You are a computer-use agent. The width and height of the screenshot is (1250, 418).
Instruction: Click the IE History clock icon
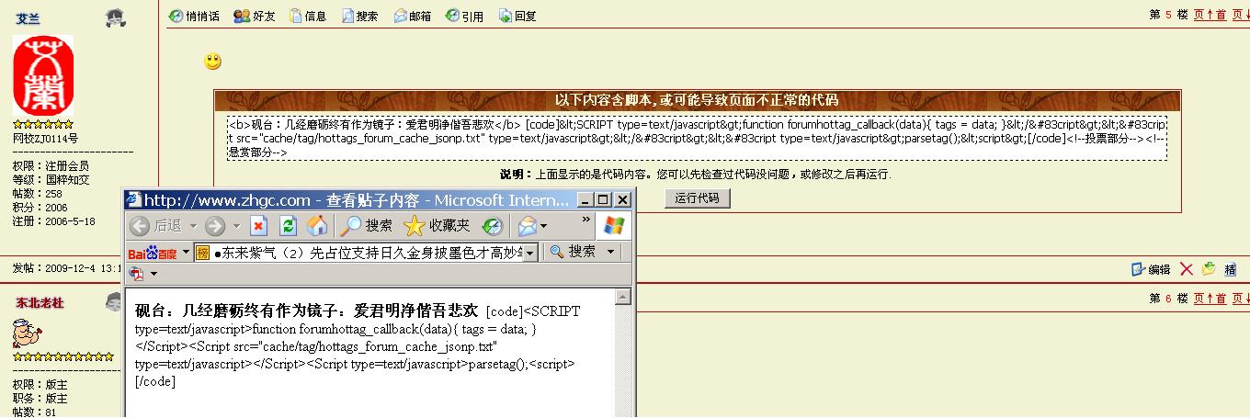click(494, 226)
